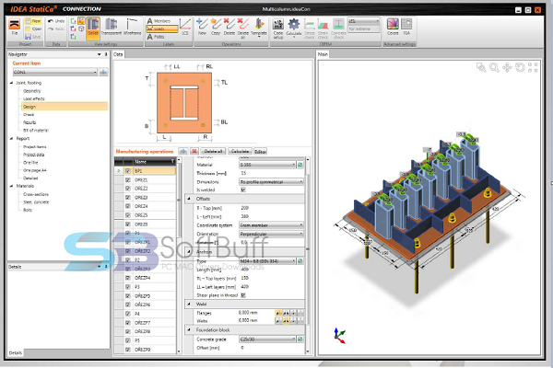The height and width of the screenshot is (368, 553).
Task: Click zoom window icon in Main view
Action: coord(481,67)
